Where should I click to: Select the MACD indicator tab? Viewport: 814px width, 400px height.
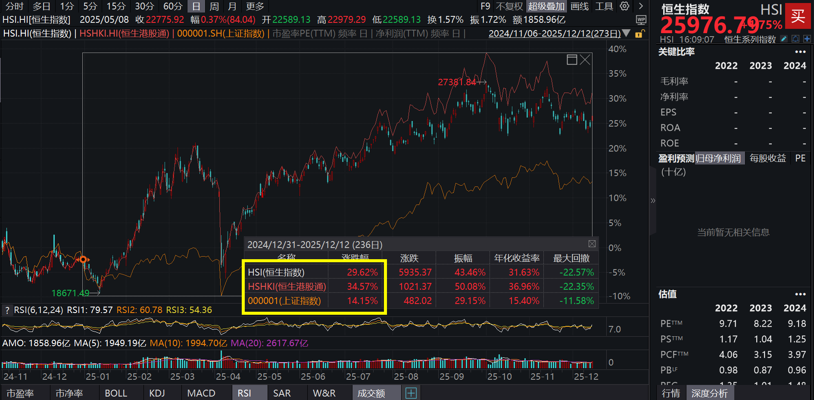[x=201, y=393]
